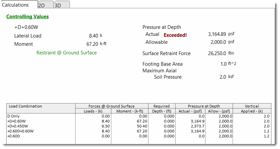Select the '+0.60D+0.60W' load combination row
280x149 pixels.
point(20,131)
